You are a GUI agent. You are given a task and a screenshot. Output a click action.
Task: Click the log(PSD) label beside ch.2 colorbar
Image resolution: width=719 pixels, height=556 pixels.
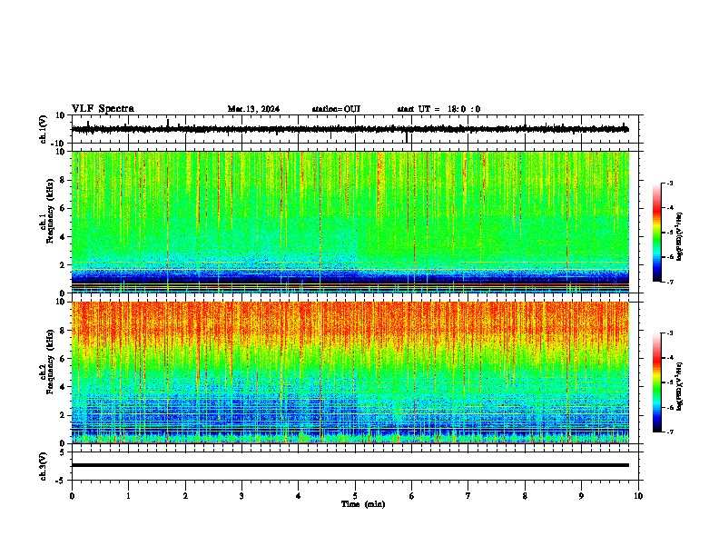pyautogui.click(x=679, y=386)
